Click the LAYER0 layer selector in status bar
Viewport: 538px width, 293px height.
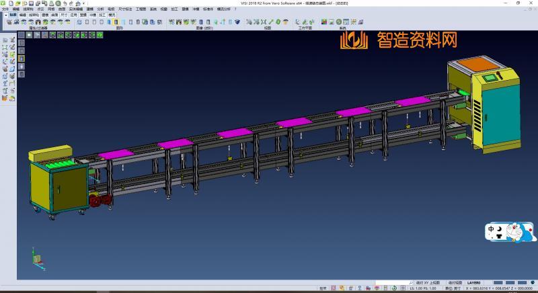(475, 283)
